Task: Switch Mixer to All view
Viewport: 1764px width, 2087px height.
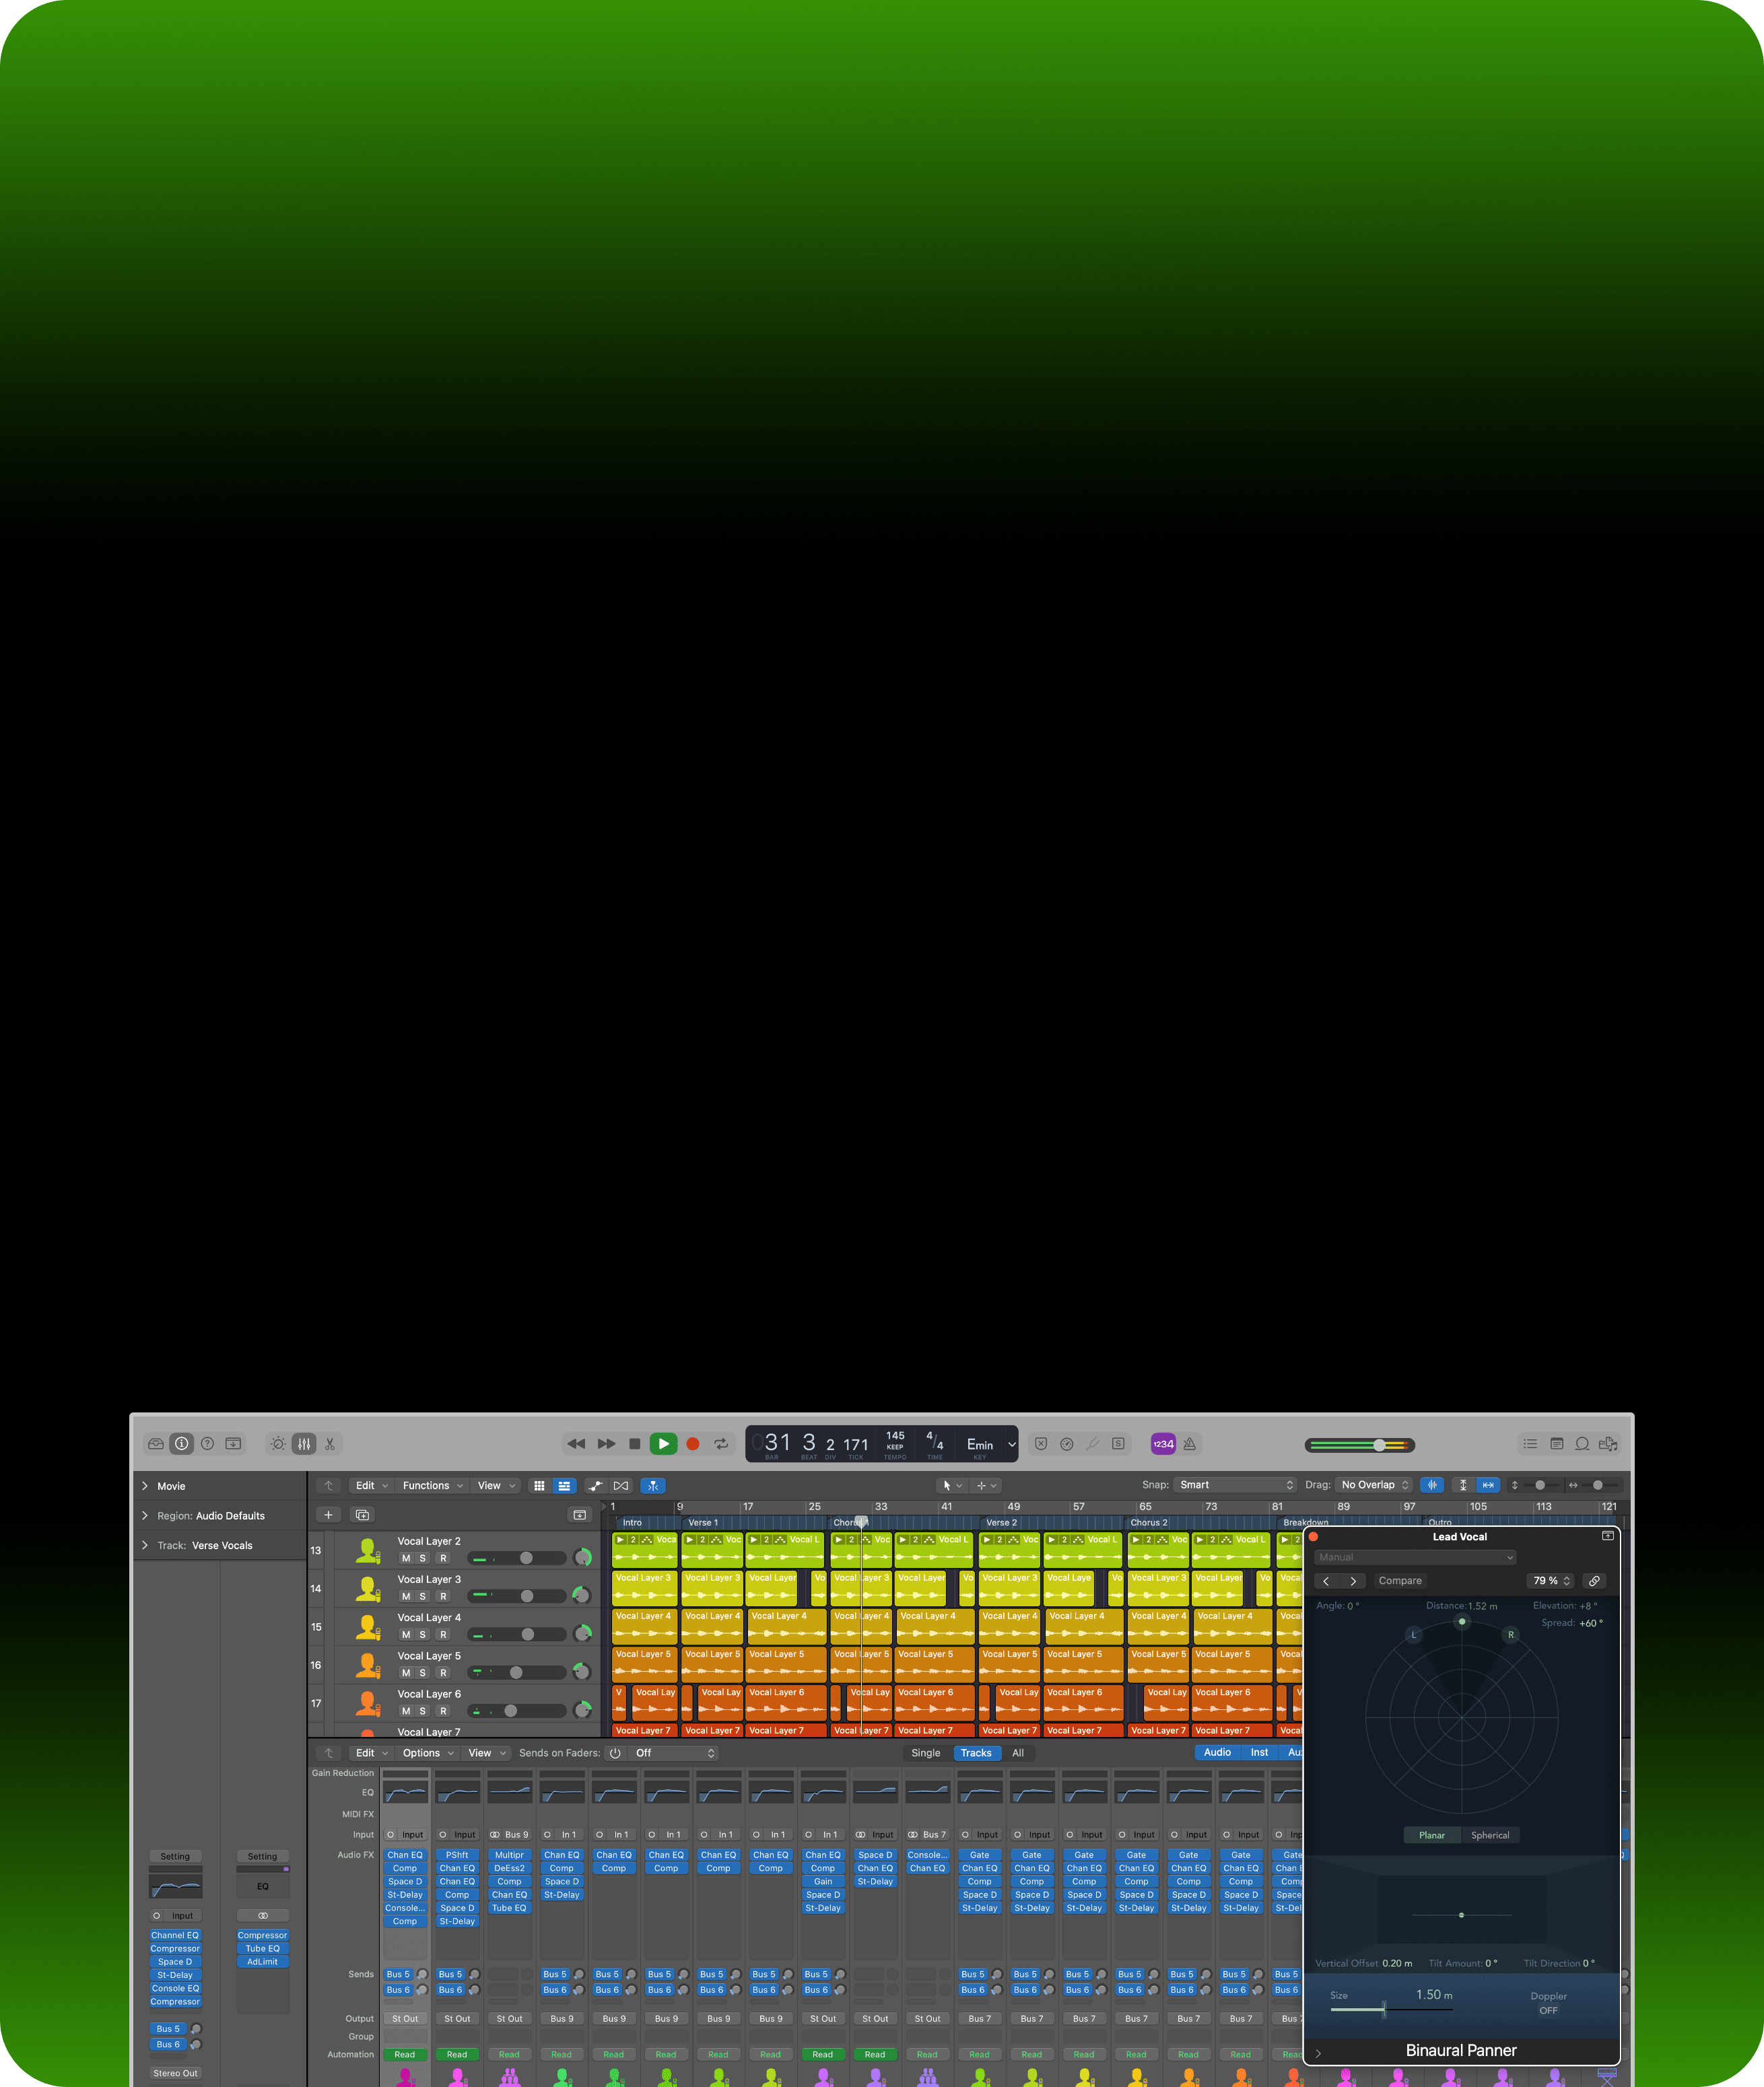Action: pyautogui.click(x=1018, y=1753)
